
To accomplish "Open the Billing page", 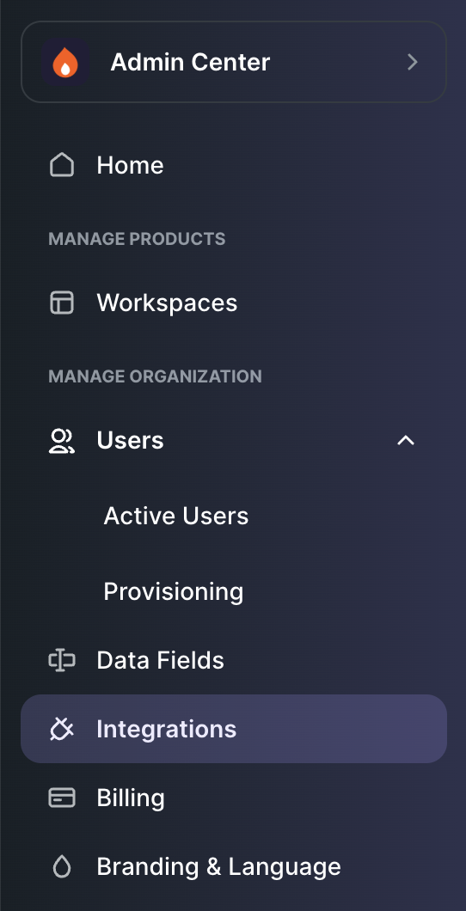I will coord(131,798).
